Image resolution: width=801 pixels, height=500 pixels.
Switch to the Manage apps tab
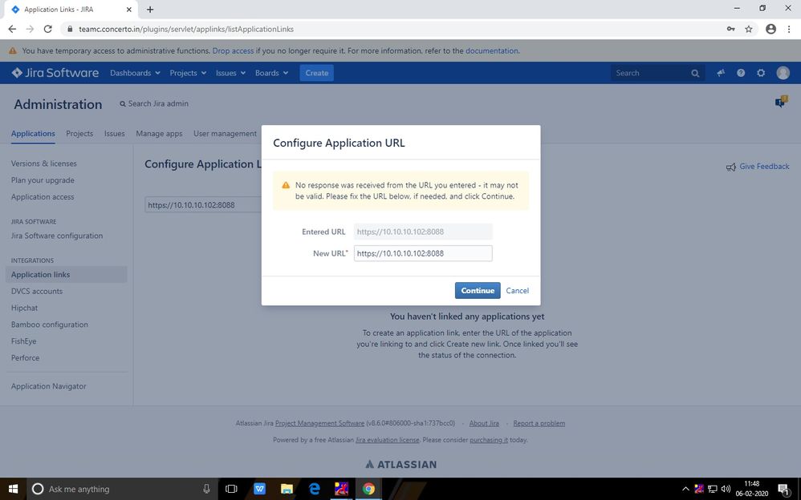159,134
